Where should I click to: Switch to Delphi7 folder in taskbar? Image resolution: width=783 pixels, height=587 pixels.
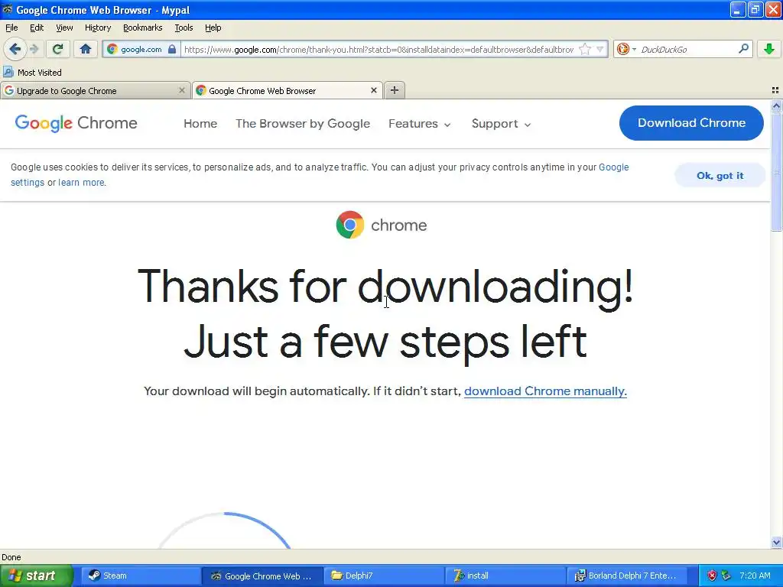384,576
